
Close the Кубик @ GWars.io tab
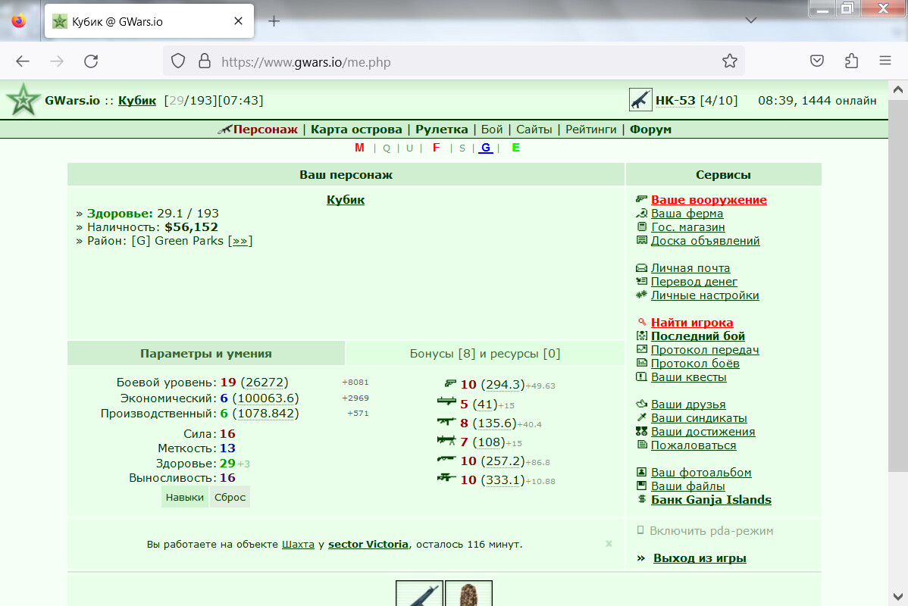pyautogui.click(x=238, y=21)
